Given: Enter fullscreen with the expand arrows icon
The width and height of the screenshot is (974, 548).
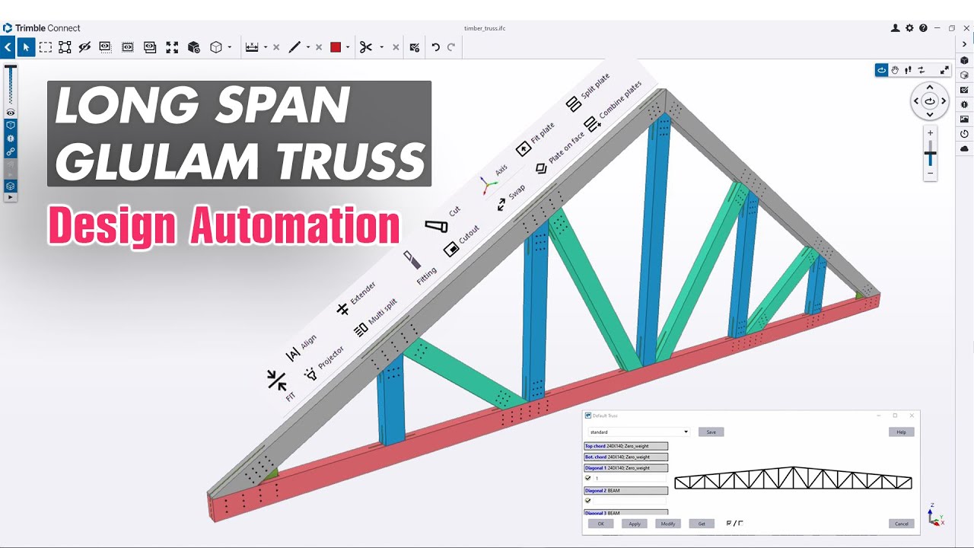Looking at the screenshot, I should coord(944,70).
